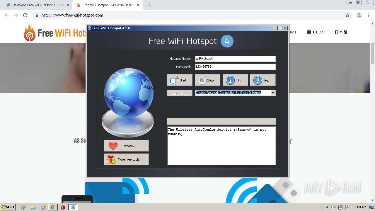
Task: Edit the Hotspot Name field
Action: click(x=235, y=59)
